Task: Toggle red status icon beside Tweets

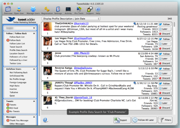Action: click(x=8, y=105)
